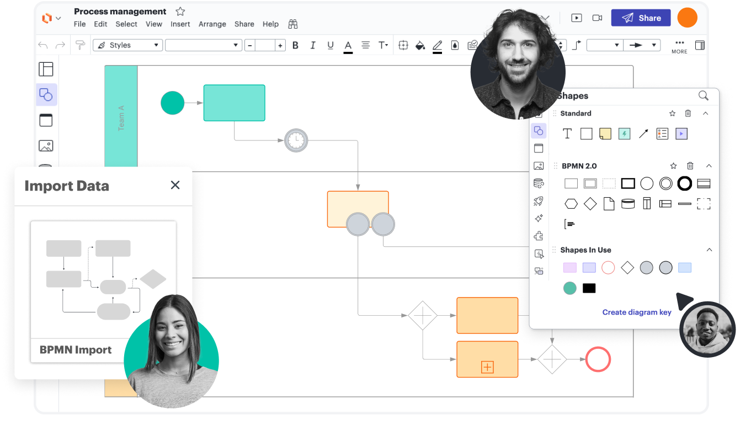Open the Arrange menu
Viewport: 751px width, 421px height.
pyautogui.click(x=212, y=24)
